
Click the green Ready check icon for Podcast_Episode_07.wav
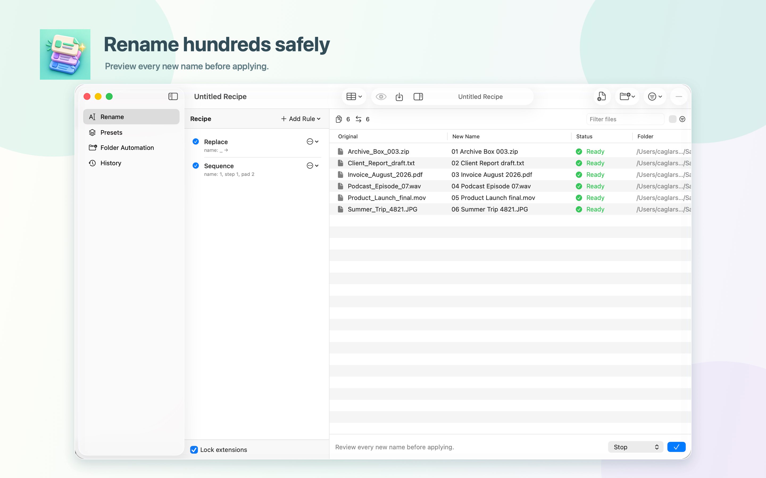coord(579,186)
